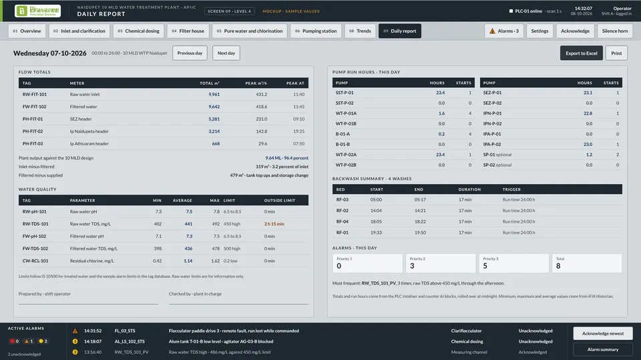
Task: Click SST-P-01 hours value 23.4
Action: [440, 93]
